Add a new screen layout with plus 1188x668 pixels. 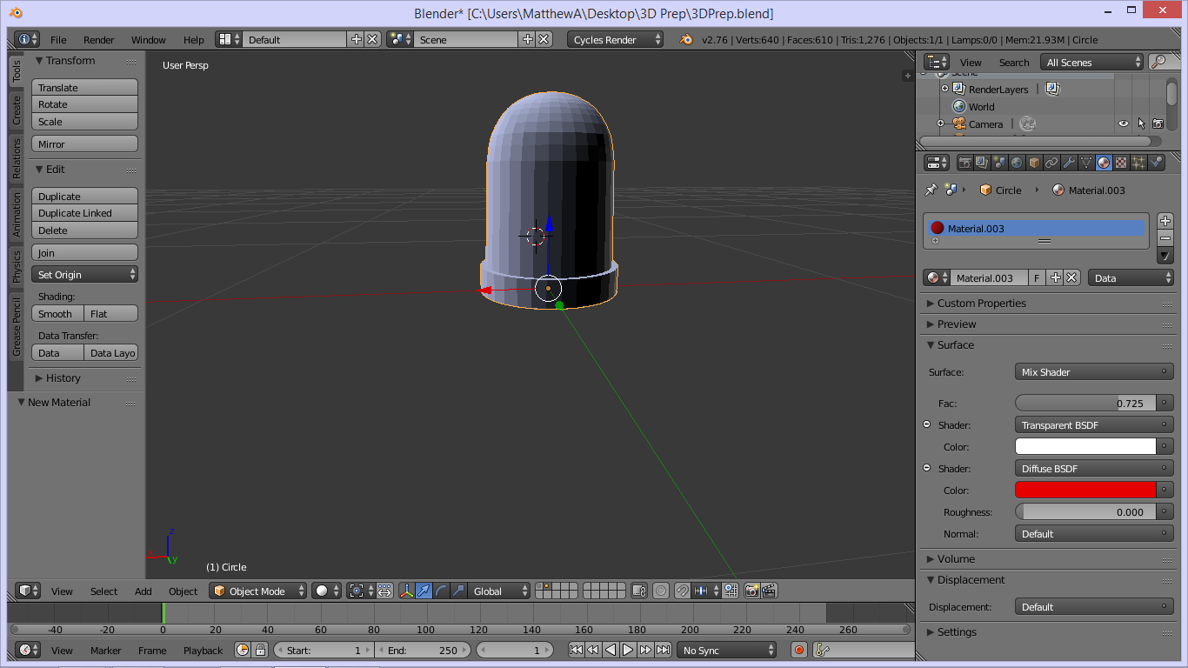tap(356, 39)
